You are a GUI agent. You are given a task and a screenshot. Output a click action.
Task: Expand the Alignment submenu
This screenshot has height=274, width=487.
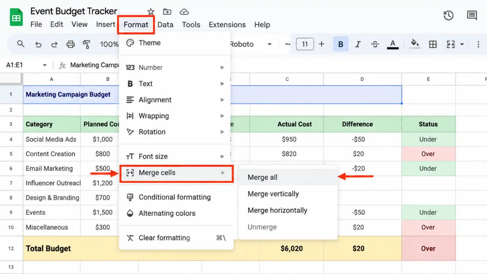click(175, 100)
